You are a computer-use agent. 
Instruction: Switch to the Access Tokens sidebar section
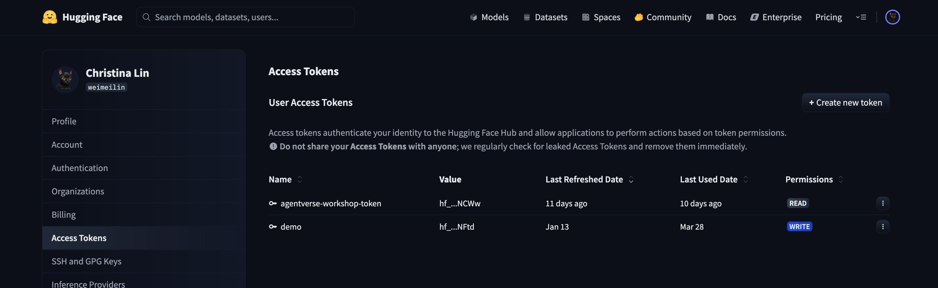tap(79, 237)
